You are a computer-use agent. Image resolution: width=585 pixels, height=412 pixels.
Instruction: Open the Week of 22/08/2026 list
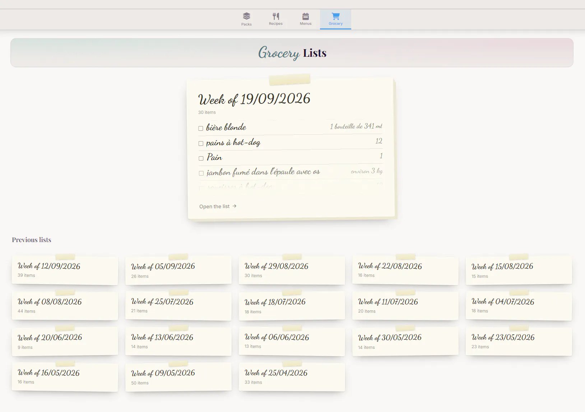405,270
